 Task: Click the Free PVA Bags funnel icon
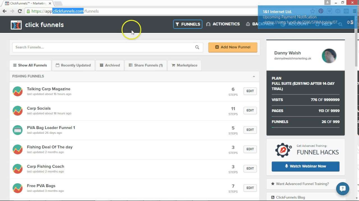(18, 188)
